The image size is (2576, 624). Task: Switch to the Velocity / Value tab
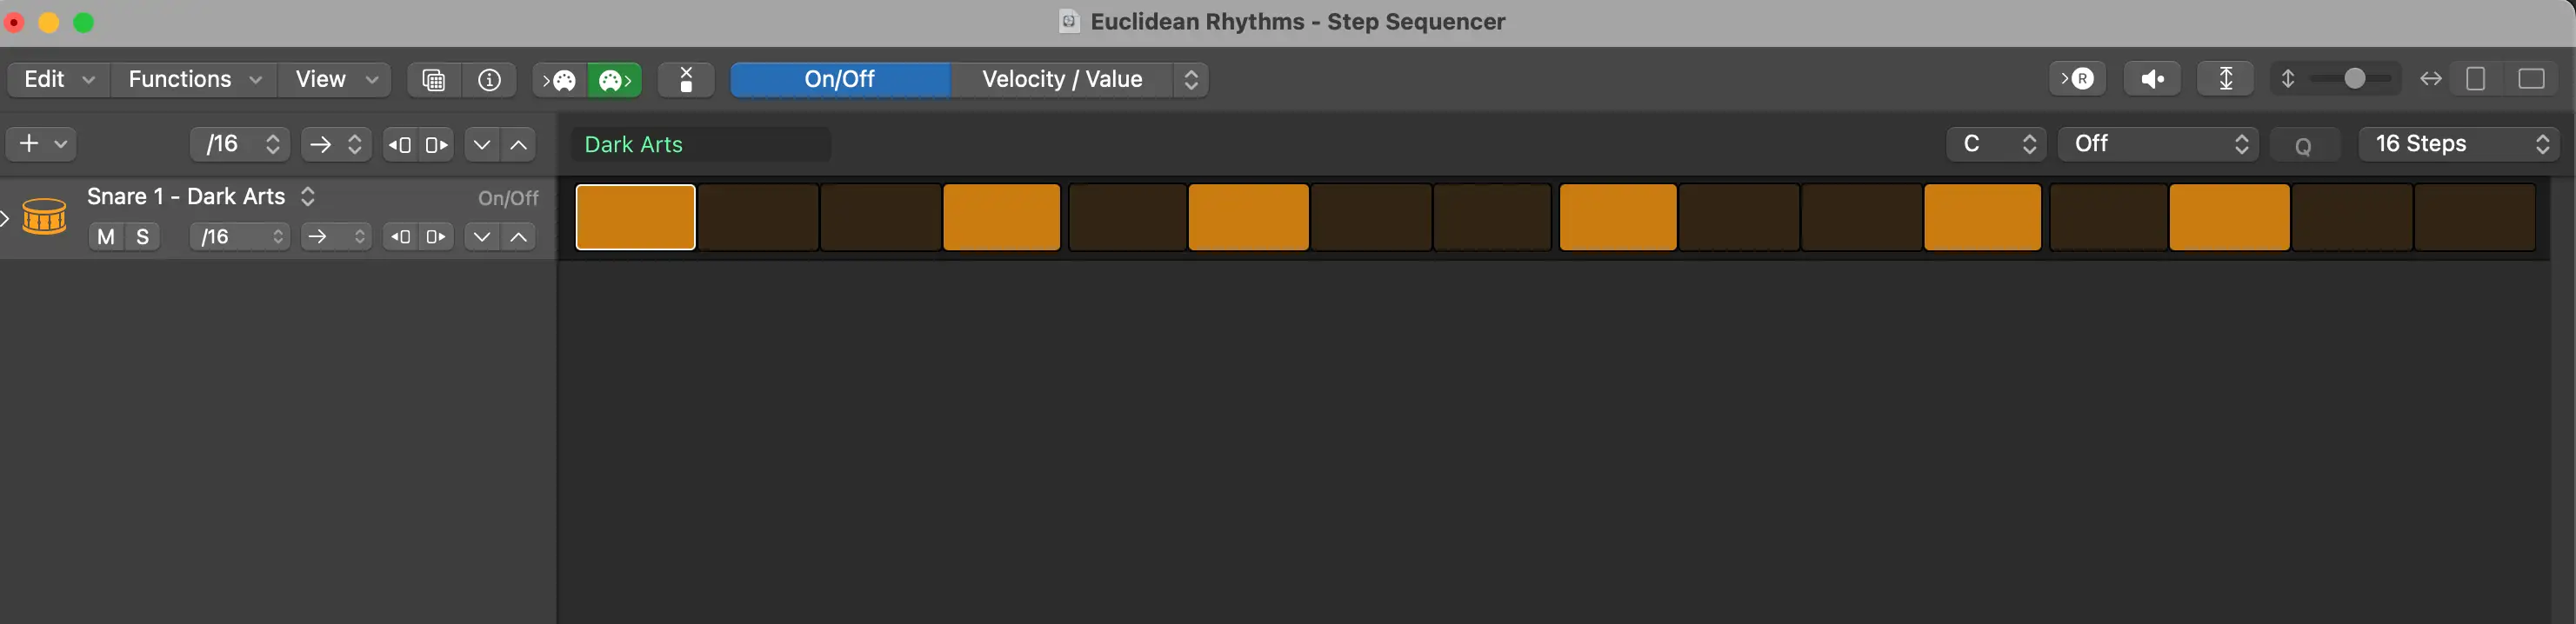point(1062,79)
